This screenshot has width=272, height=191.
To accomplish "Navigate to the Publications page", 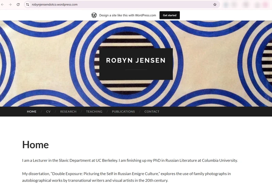I will coord(123,111).
